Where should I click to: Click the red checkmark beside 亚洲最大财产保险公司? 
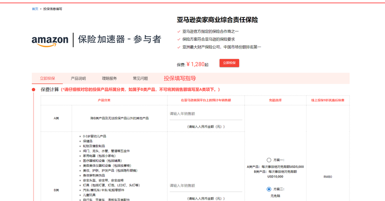(179, 47)
